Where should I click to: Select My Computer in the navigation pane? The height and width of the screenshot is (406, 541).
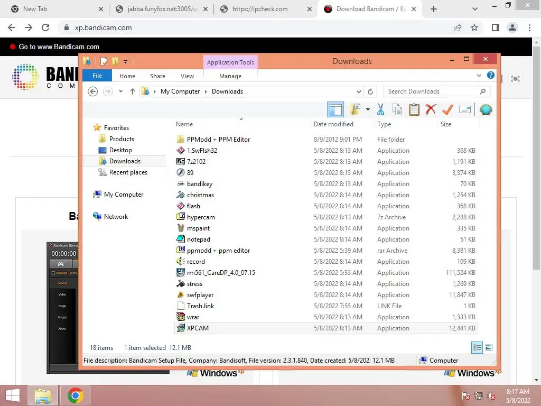118,195
